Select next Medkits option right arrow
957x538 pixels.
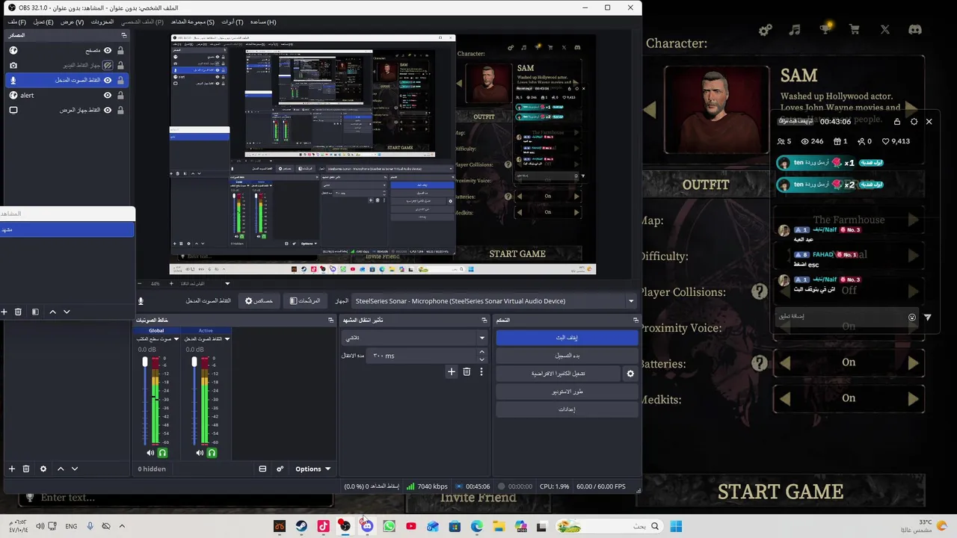[913, 399]
